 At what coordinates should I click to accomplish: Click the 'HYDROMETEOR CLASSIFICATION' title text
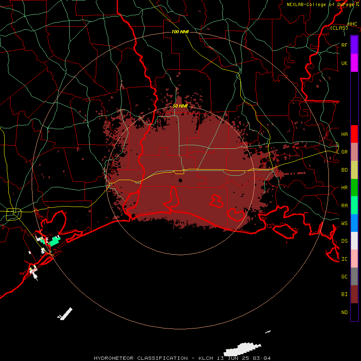[141, 358]
